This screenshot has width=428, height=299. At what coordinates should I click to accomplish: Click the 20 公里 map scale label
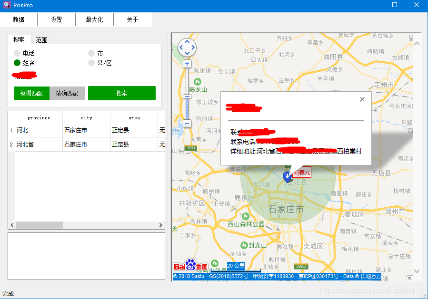click(236, 266)
